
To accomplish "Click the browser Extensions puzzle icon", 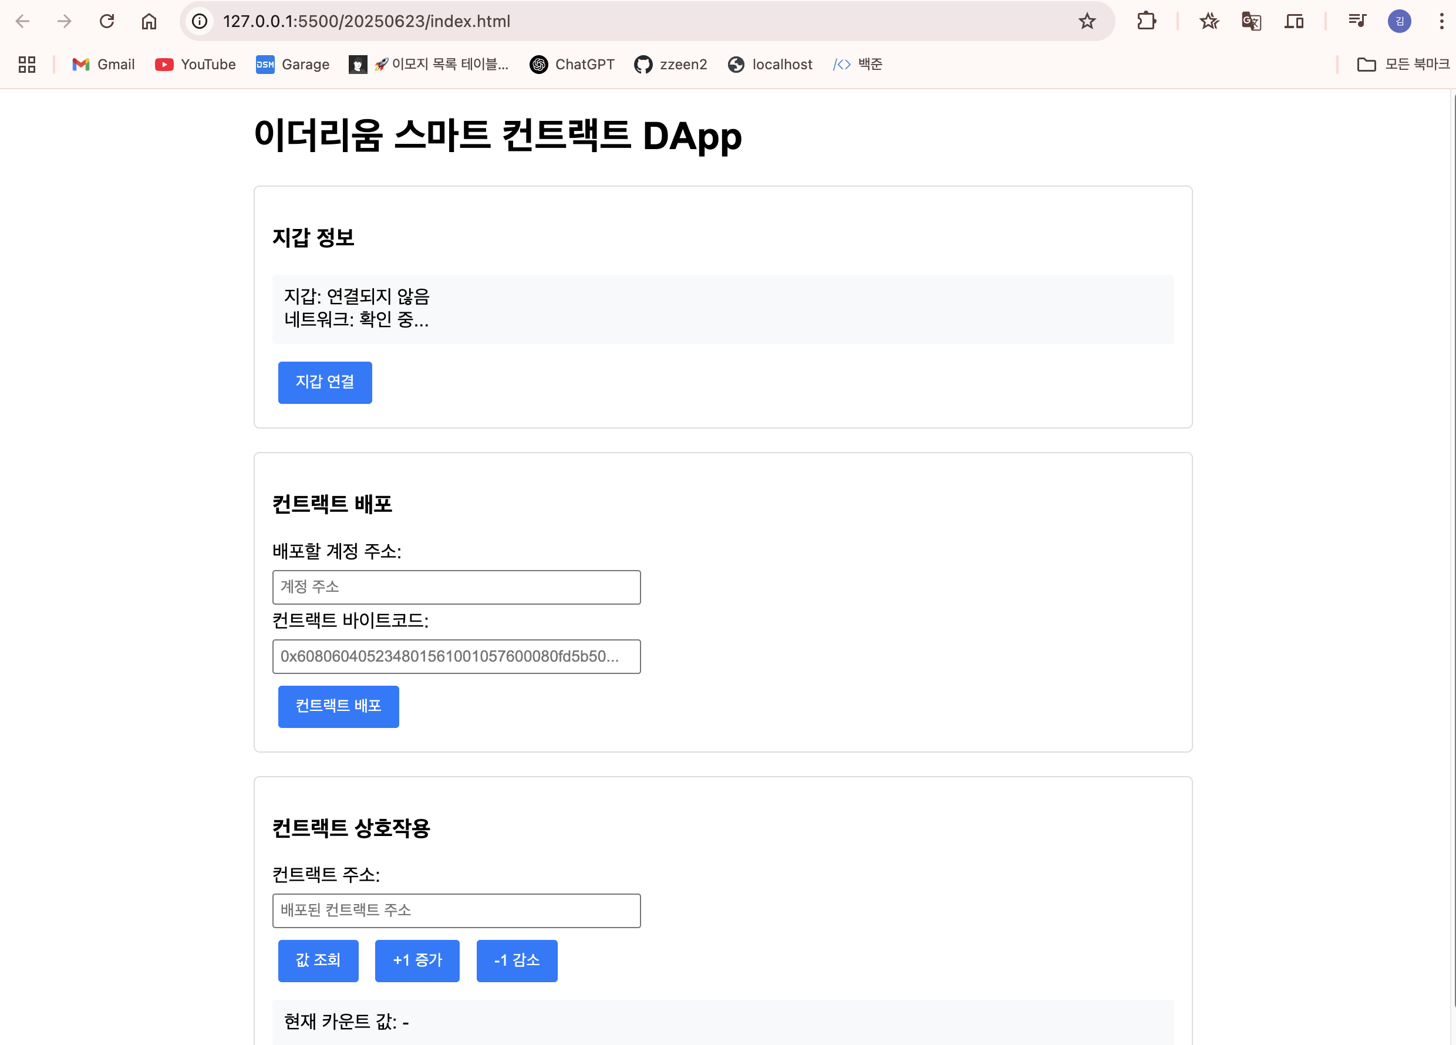I will tap(1147, 21).
